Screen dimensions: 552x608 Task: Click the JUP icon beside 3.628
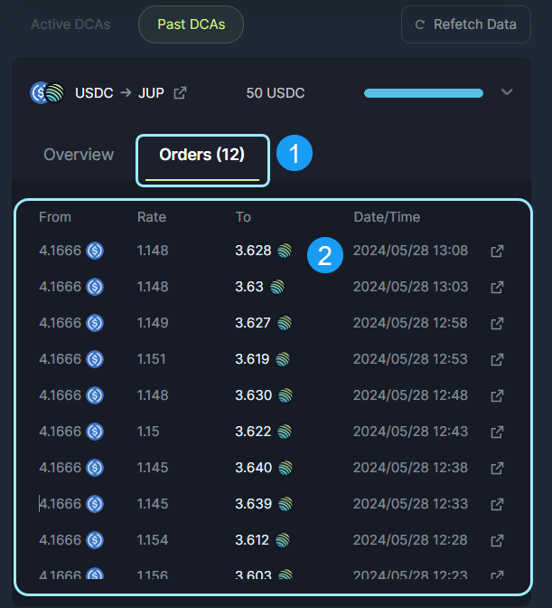(x=285, y=251)
